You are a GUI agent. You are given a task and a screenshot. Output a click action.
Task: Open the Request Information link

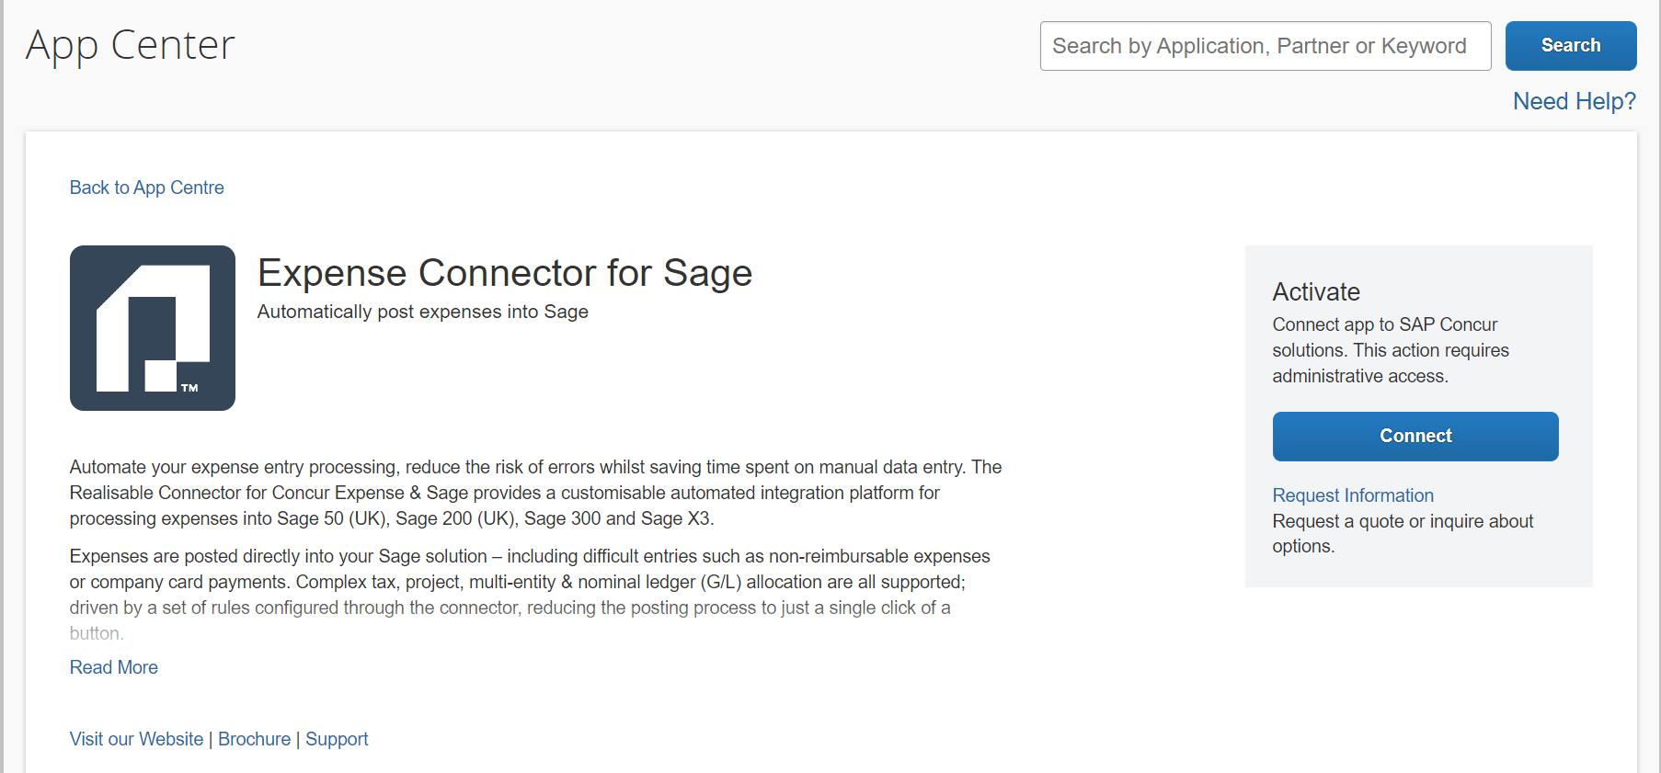pyautogui.click(x=1352, y=495)
